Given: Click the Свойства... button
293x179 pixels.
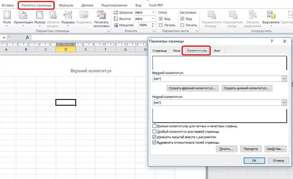Looking at the screenshot, I should coord(275,149).
